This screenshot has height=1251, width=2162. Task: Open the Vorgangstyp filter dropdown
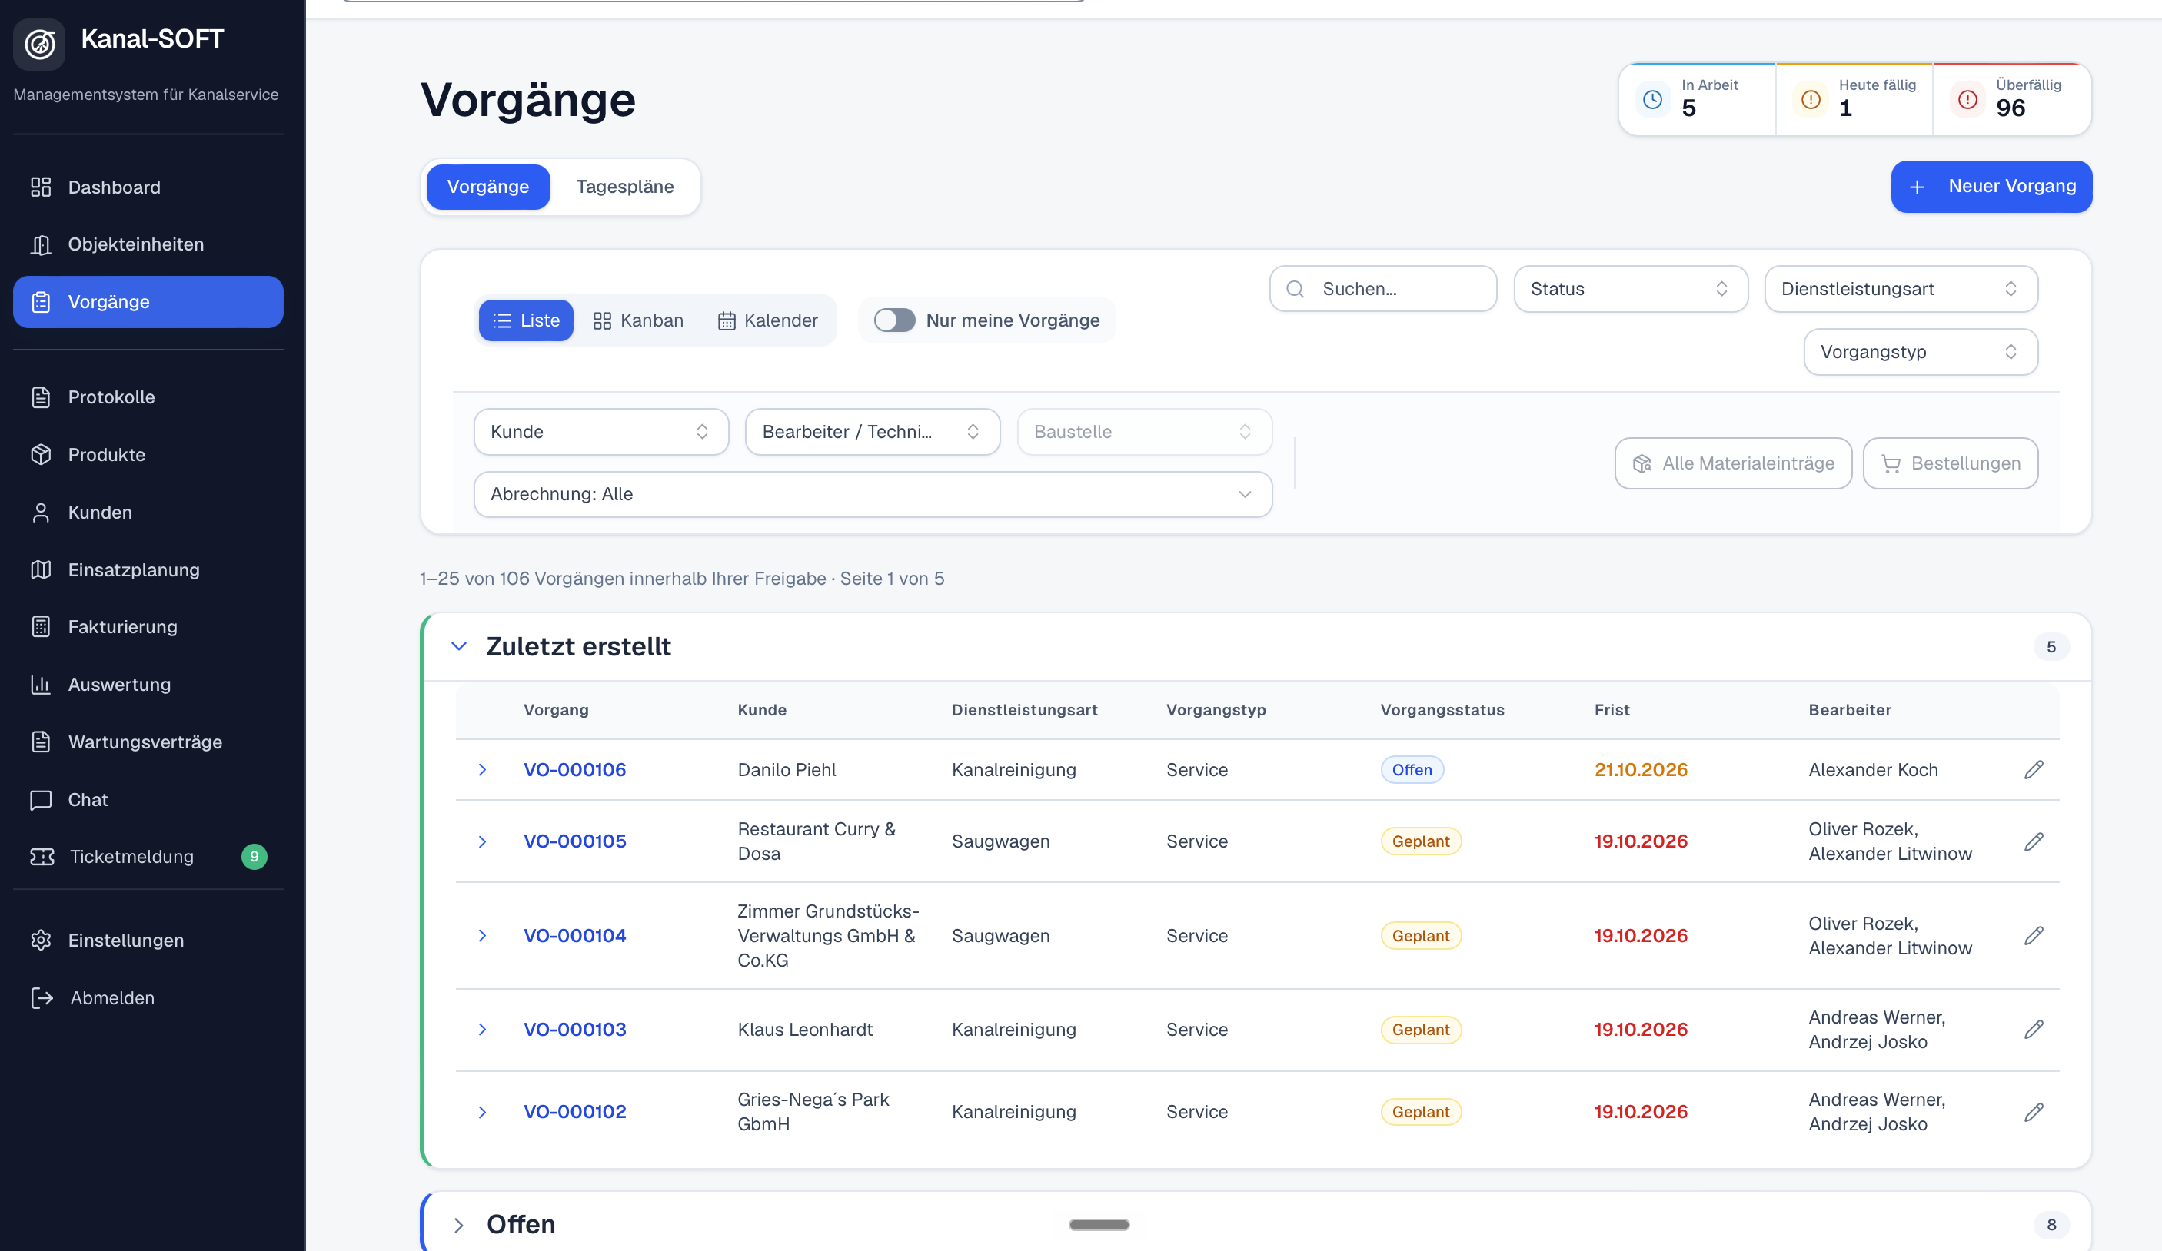click(x=1920, y=351)
